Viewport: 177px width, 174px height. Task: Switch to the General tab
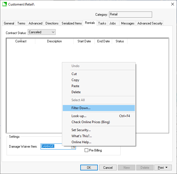tap(9, 23)
